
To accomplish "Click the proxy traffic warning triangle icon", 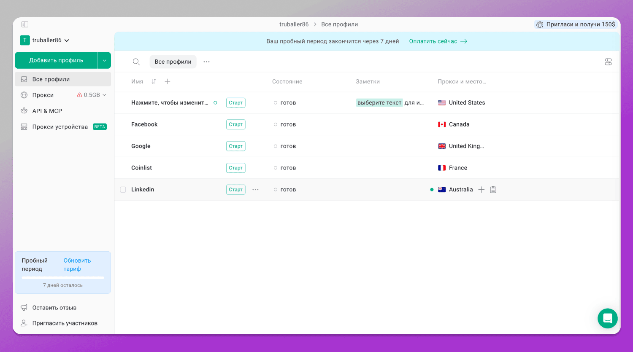I will [79, 95].
